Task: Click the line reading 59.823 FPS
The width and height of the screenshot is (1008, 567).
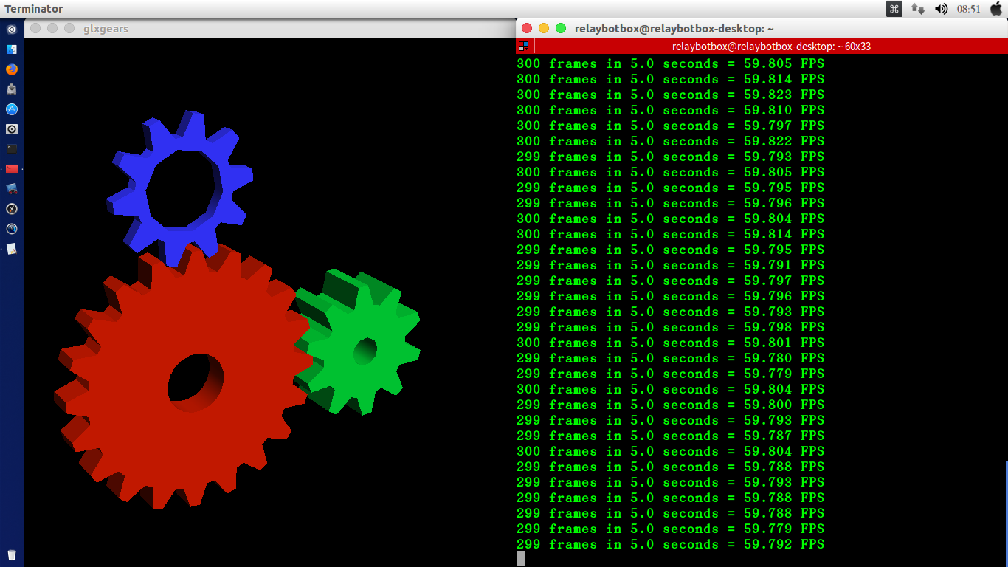Action: [670, 94]
